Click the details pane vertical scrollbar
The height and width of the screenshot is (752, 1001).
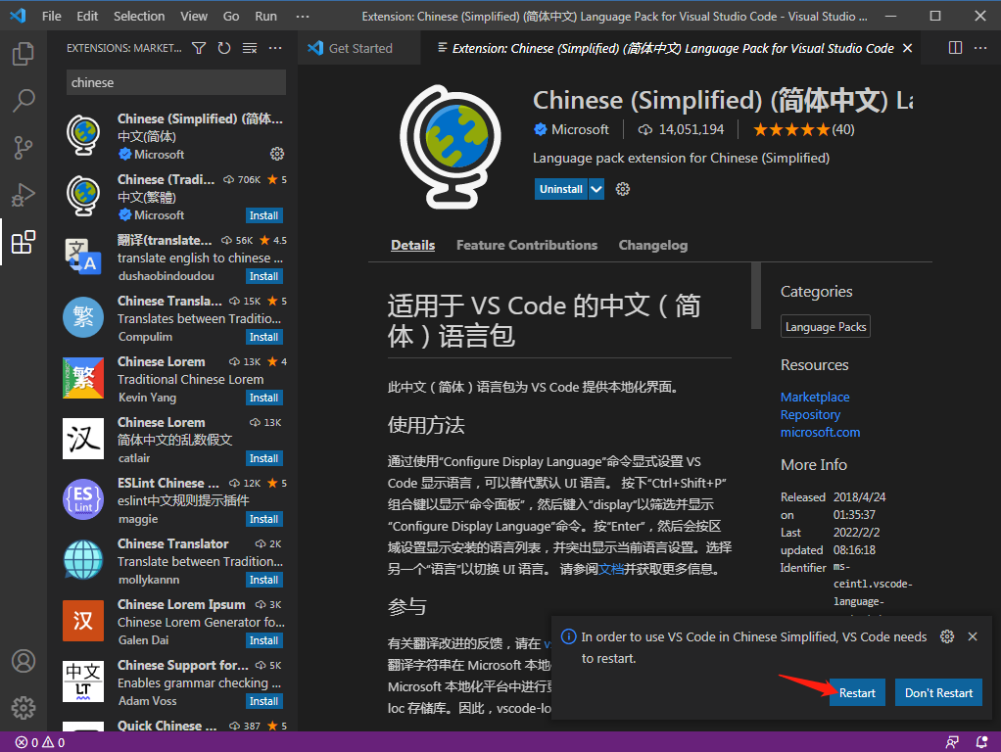[x=756, y=296]
